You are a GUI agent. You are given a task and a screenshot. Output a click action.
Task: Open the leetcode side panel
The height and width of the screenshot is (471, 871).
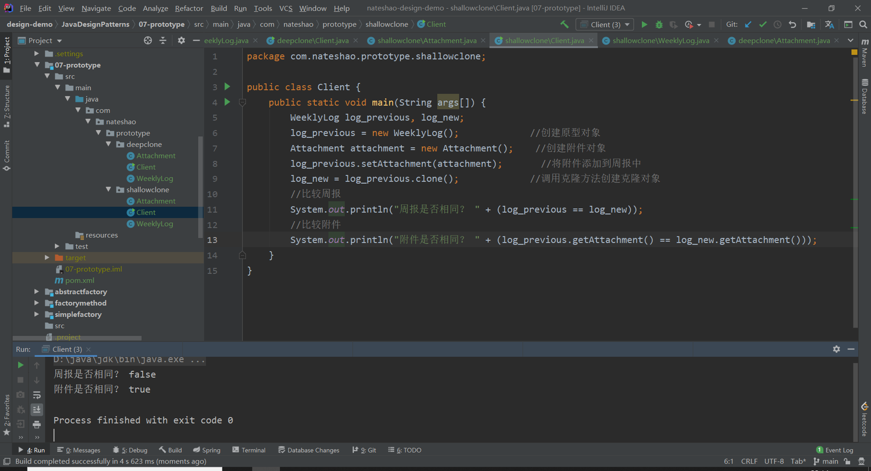pyautogui.click(x=865, y=419)
